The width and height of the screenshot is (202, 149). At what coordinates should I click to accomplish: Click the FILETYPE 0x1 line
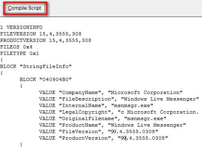click(x=20, y=53)
